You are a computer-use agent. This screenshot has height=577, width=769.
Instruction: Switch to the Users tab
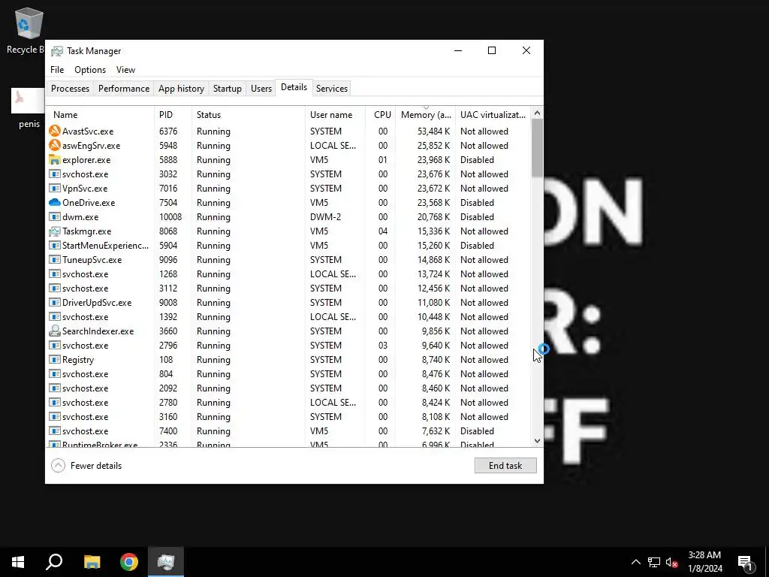point(261,89)
